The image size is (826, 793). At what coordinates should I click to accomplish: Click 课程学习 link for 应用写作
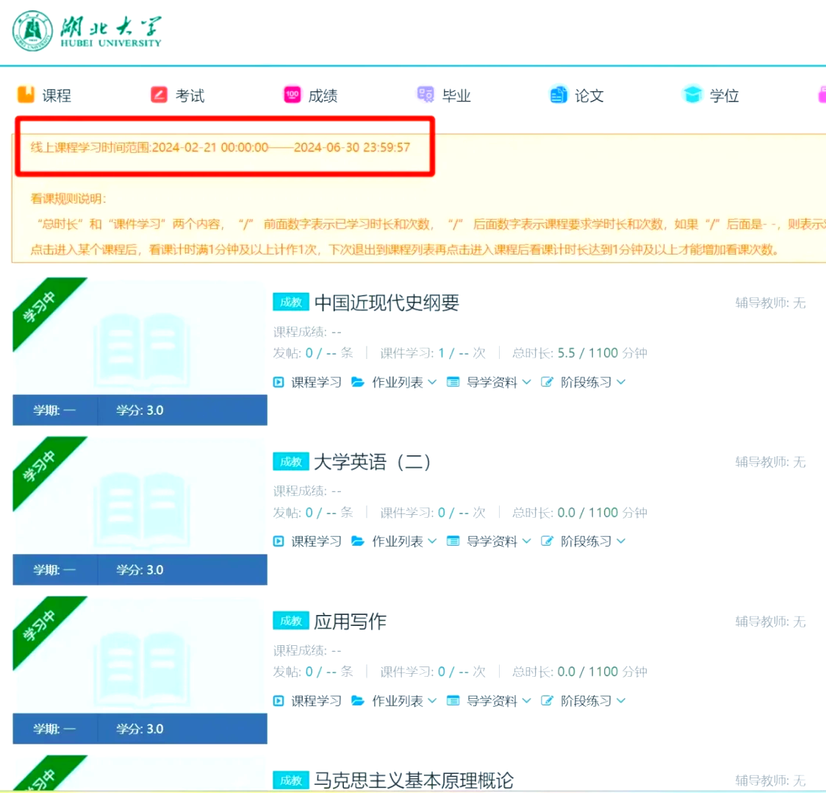[317, 701]
